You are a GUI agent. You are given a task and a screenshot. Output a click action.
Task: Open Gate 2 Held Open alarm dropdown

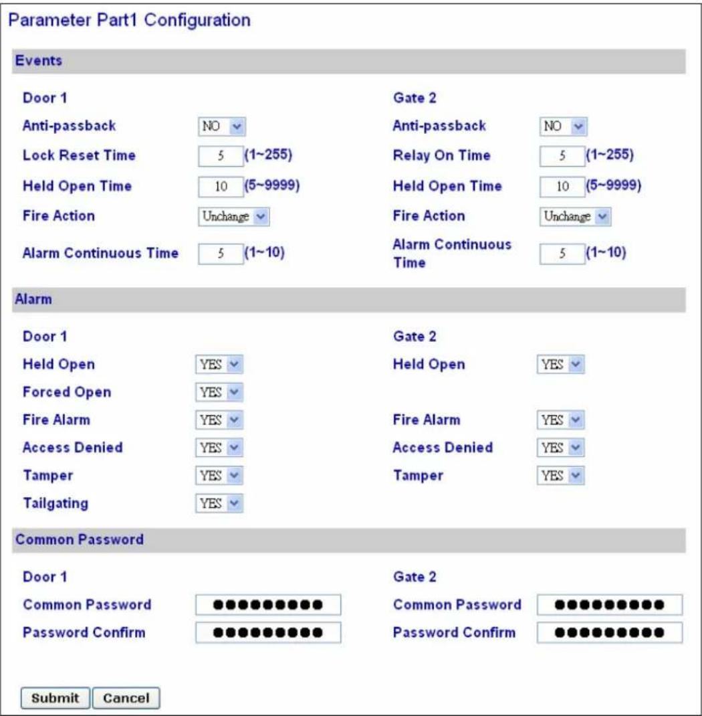tap(560, 365)
